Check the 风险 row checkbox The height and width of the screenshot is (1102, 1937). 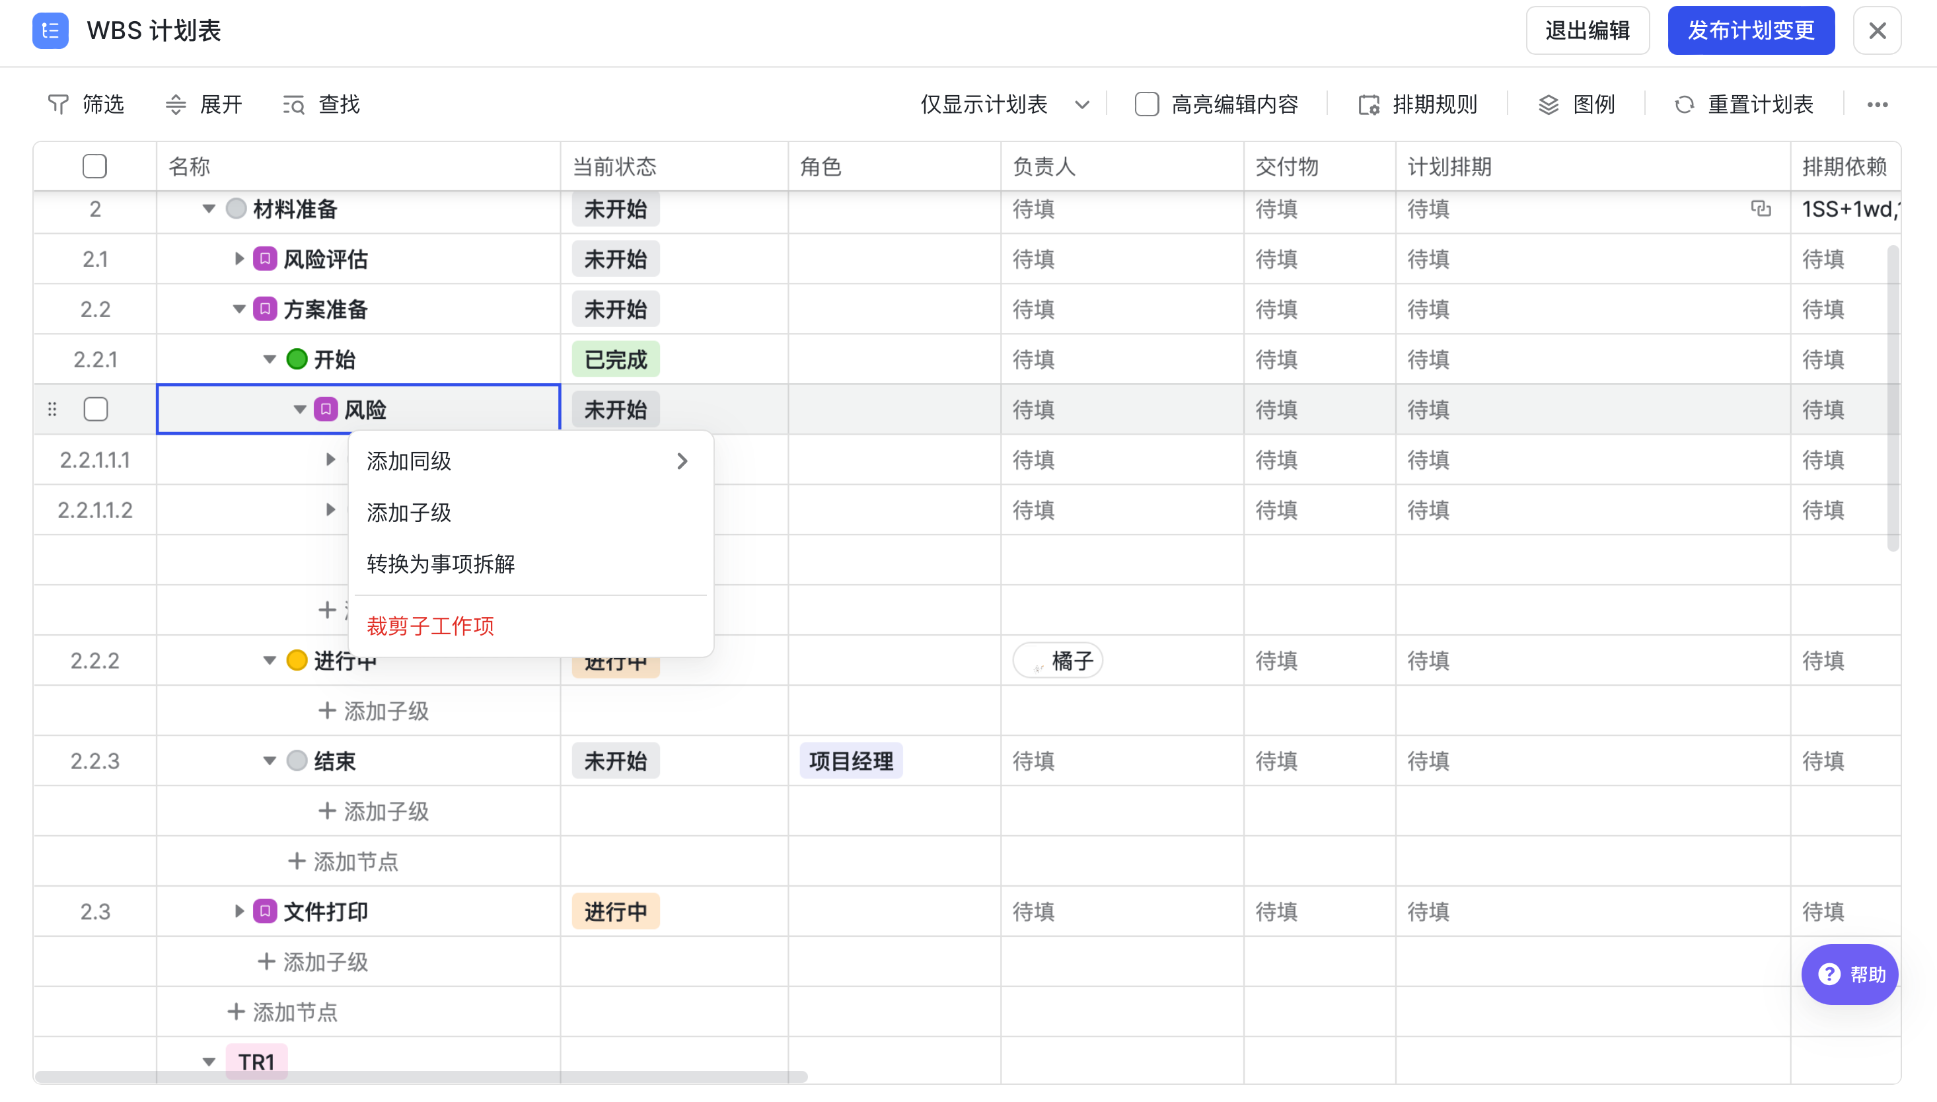point(95,410)
